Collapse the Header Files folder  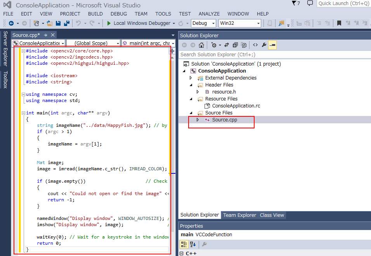191,85
